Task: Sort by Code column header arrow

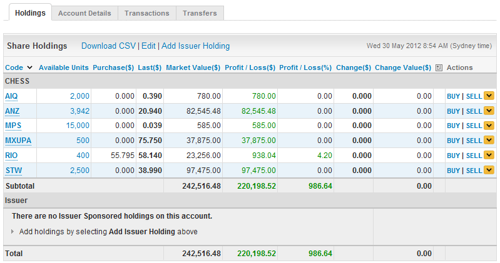Action: 30,67
